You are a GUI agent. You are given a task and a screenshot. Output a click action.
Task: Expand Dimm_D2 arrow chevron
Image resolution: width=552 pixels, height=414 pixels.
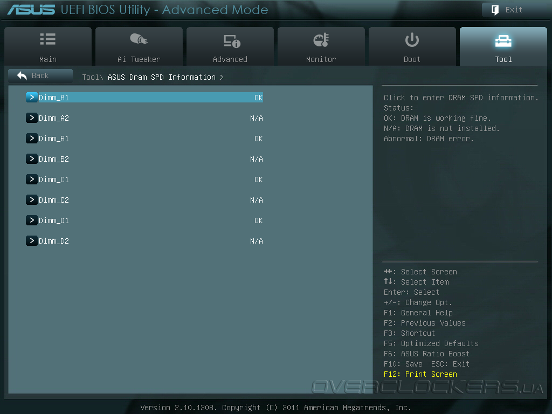click(32, 240)
